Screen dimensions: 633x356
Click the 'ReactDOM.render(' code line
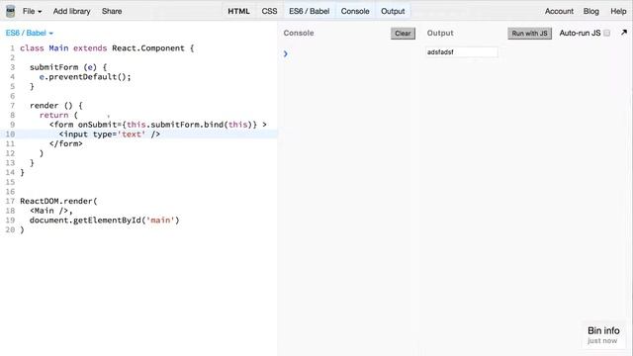(58, 201)
